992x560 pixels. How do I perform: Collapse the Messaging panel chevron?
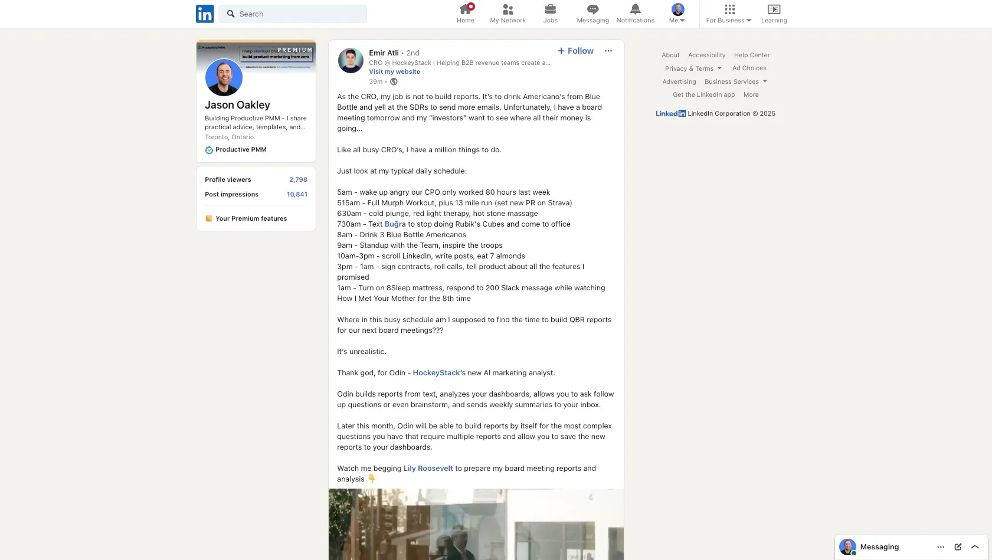click(x=975, y=546)
